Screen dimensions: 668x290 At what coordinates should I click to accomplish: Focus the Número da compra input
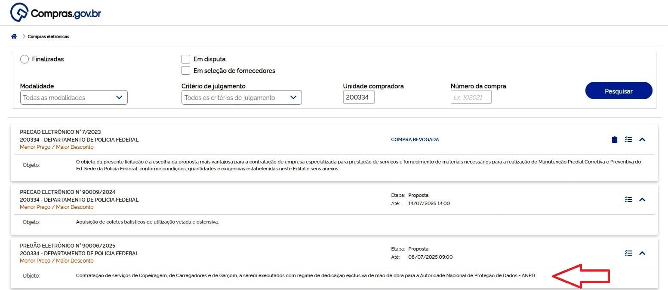pos(471,97)
